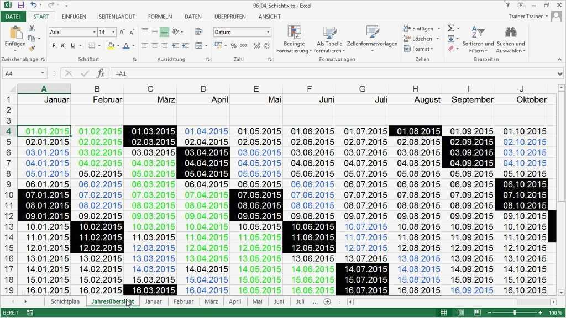Click Format button in Zellen group
Viewport: 566px width, 318px height.
point(419,49)
